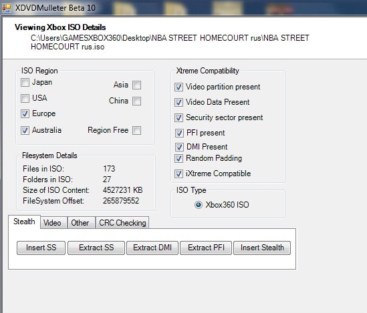Toggle Security sector present checkbox

point(178,117)
